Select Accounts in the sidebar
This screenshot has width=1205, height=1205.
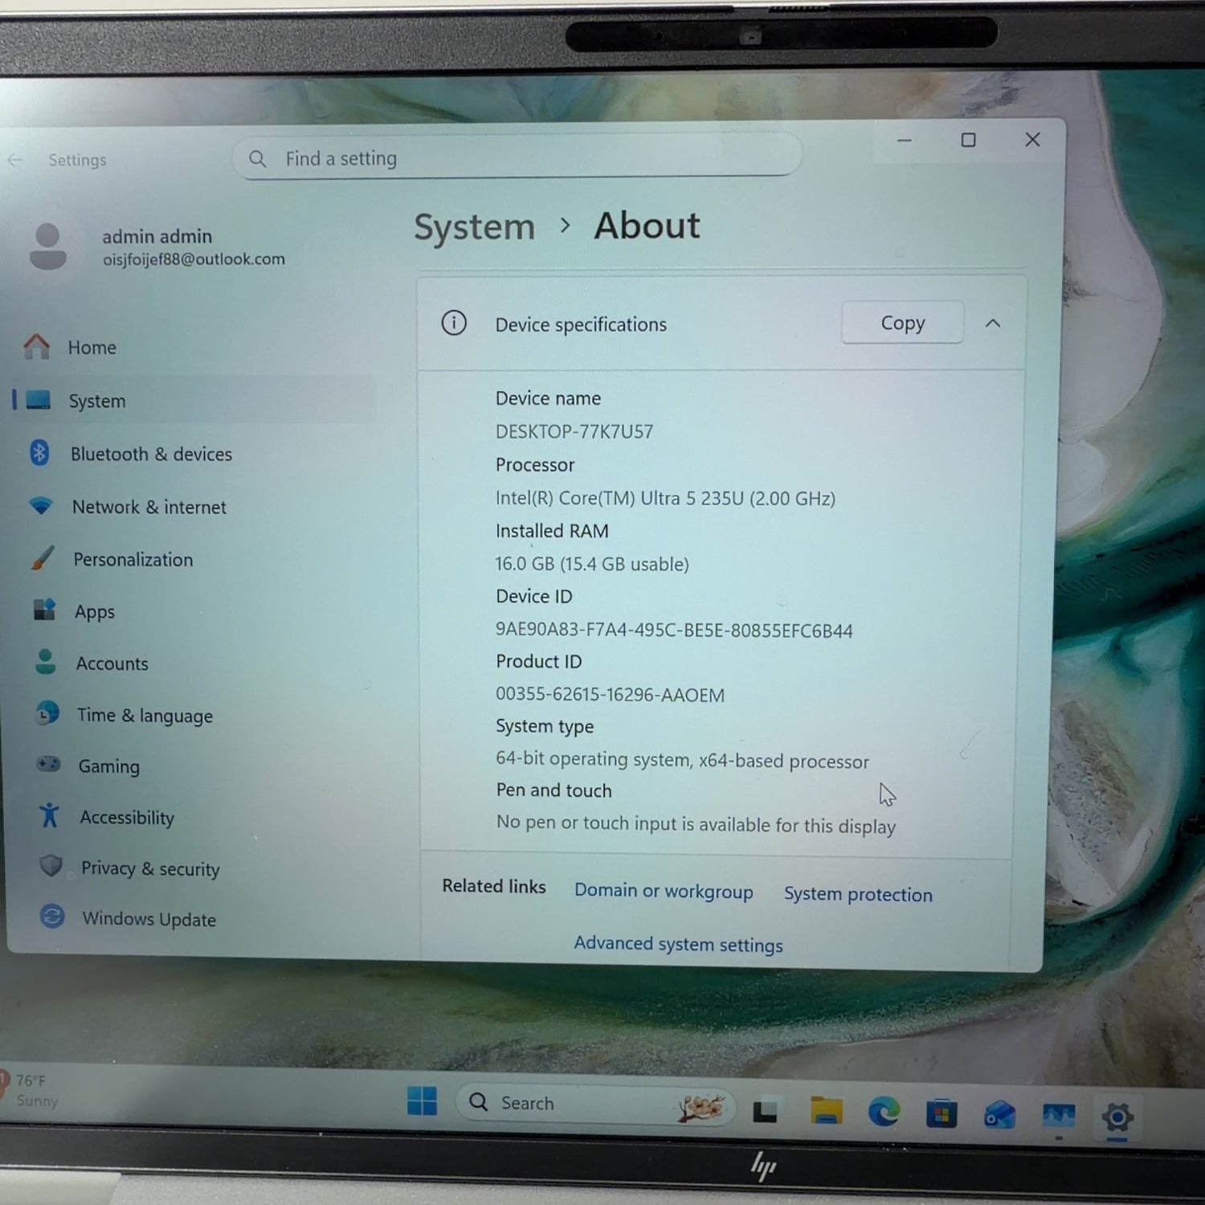point(112,664)
